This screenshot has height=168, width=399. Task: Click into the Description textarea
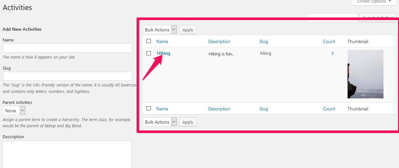pos(67,154)
